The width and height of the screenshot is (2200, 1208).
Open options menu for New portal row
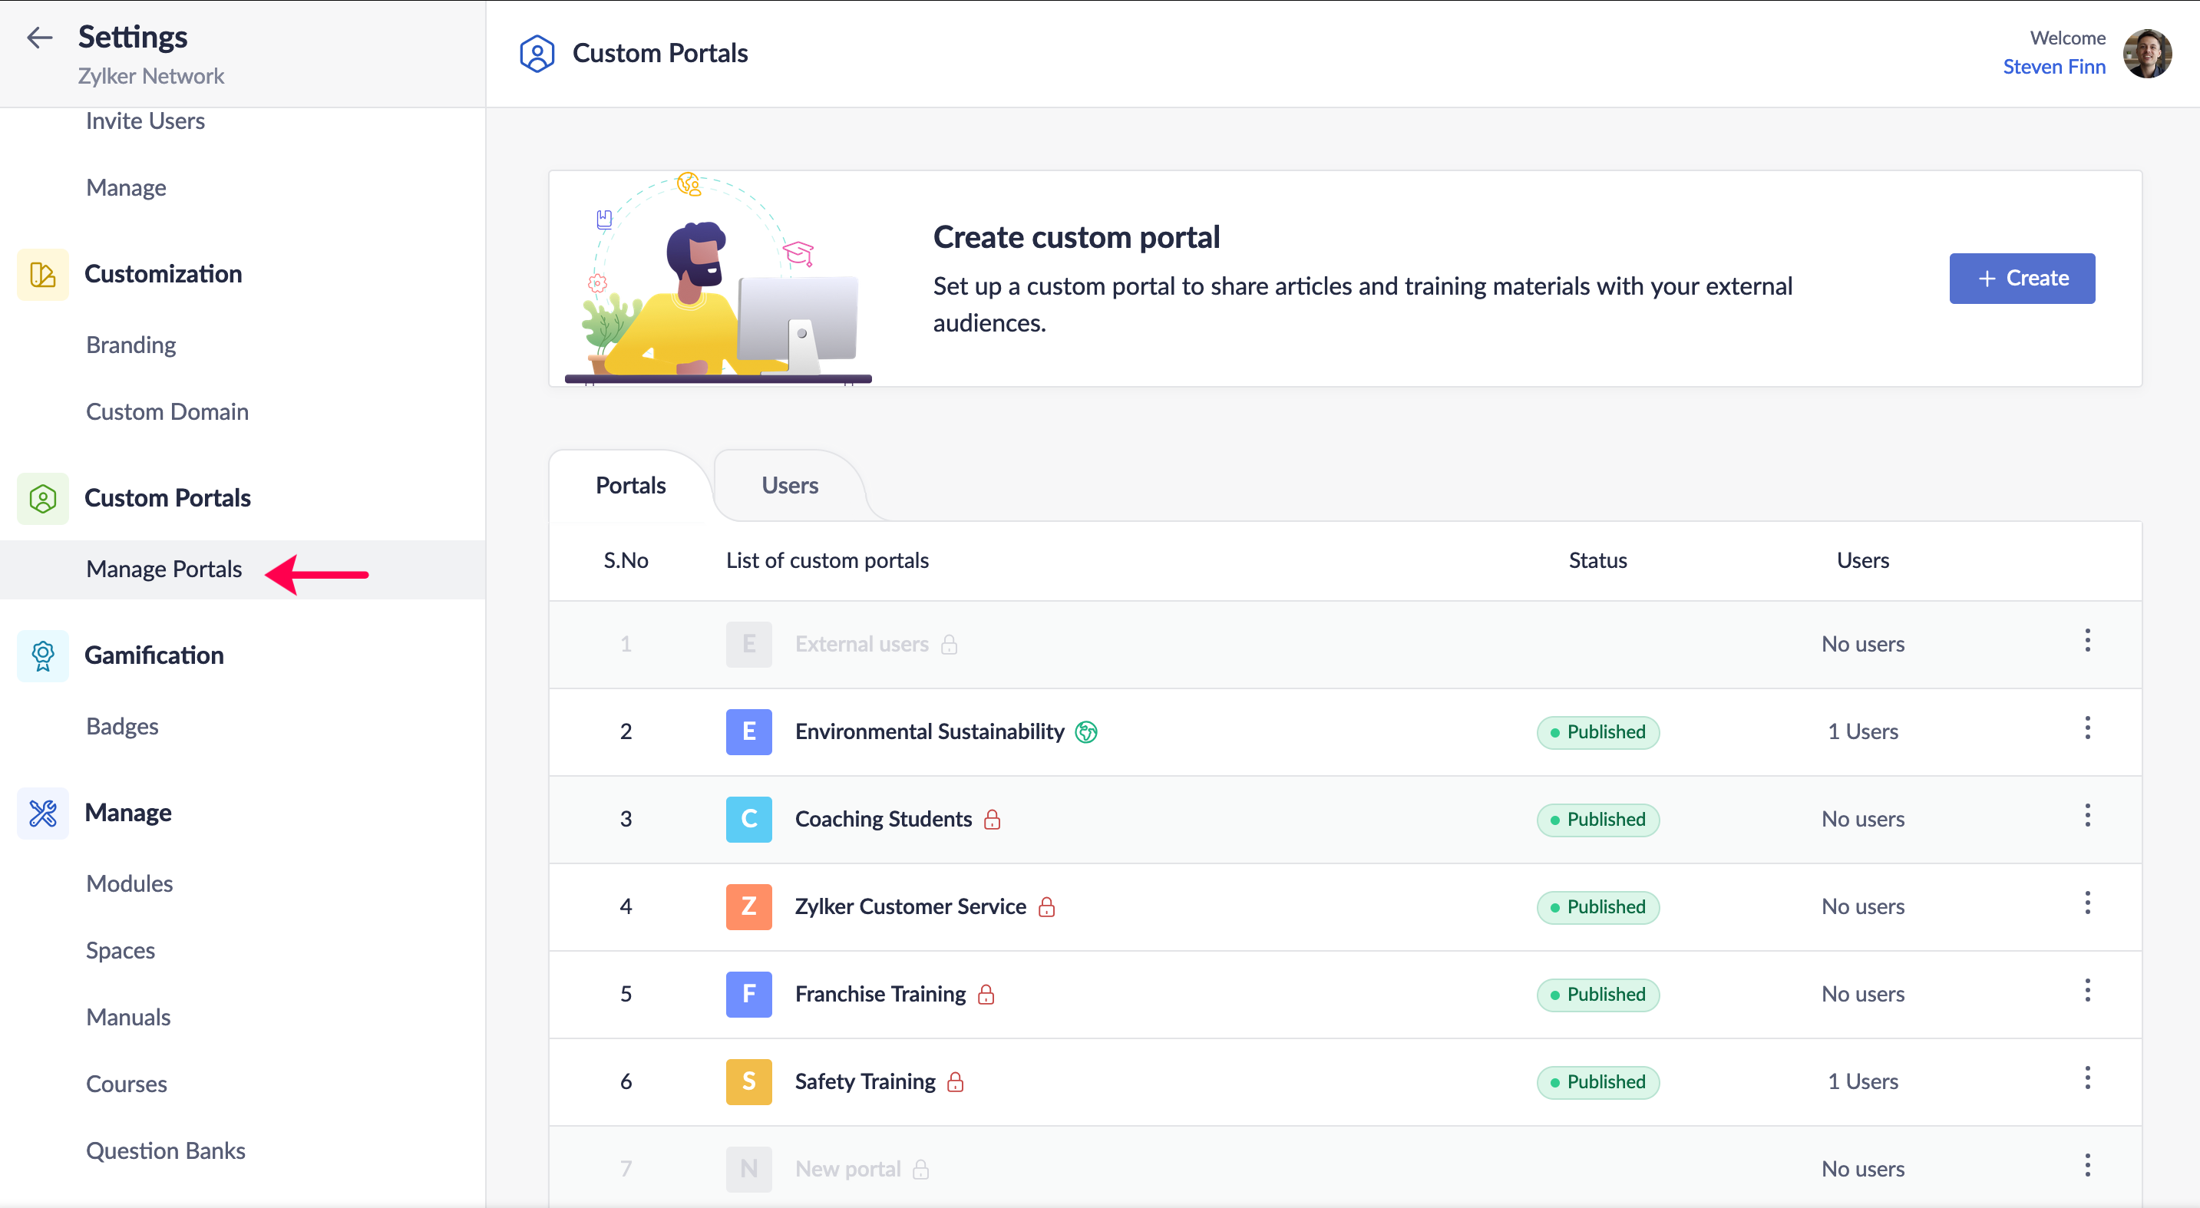pyautogui.click(x=2087, y=1165)
